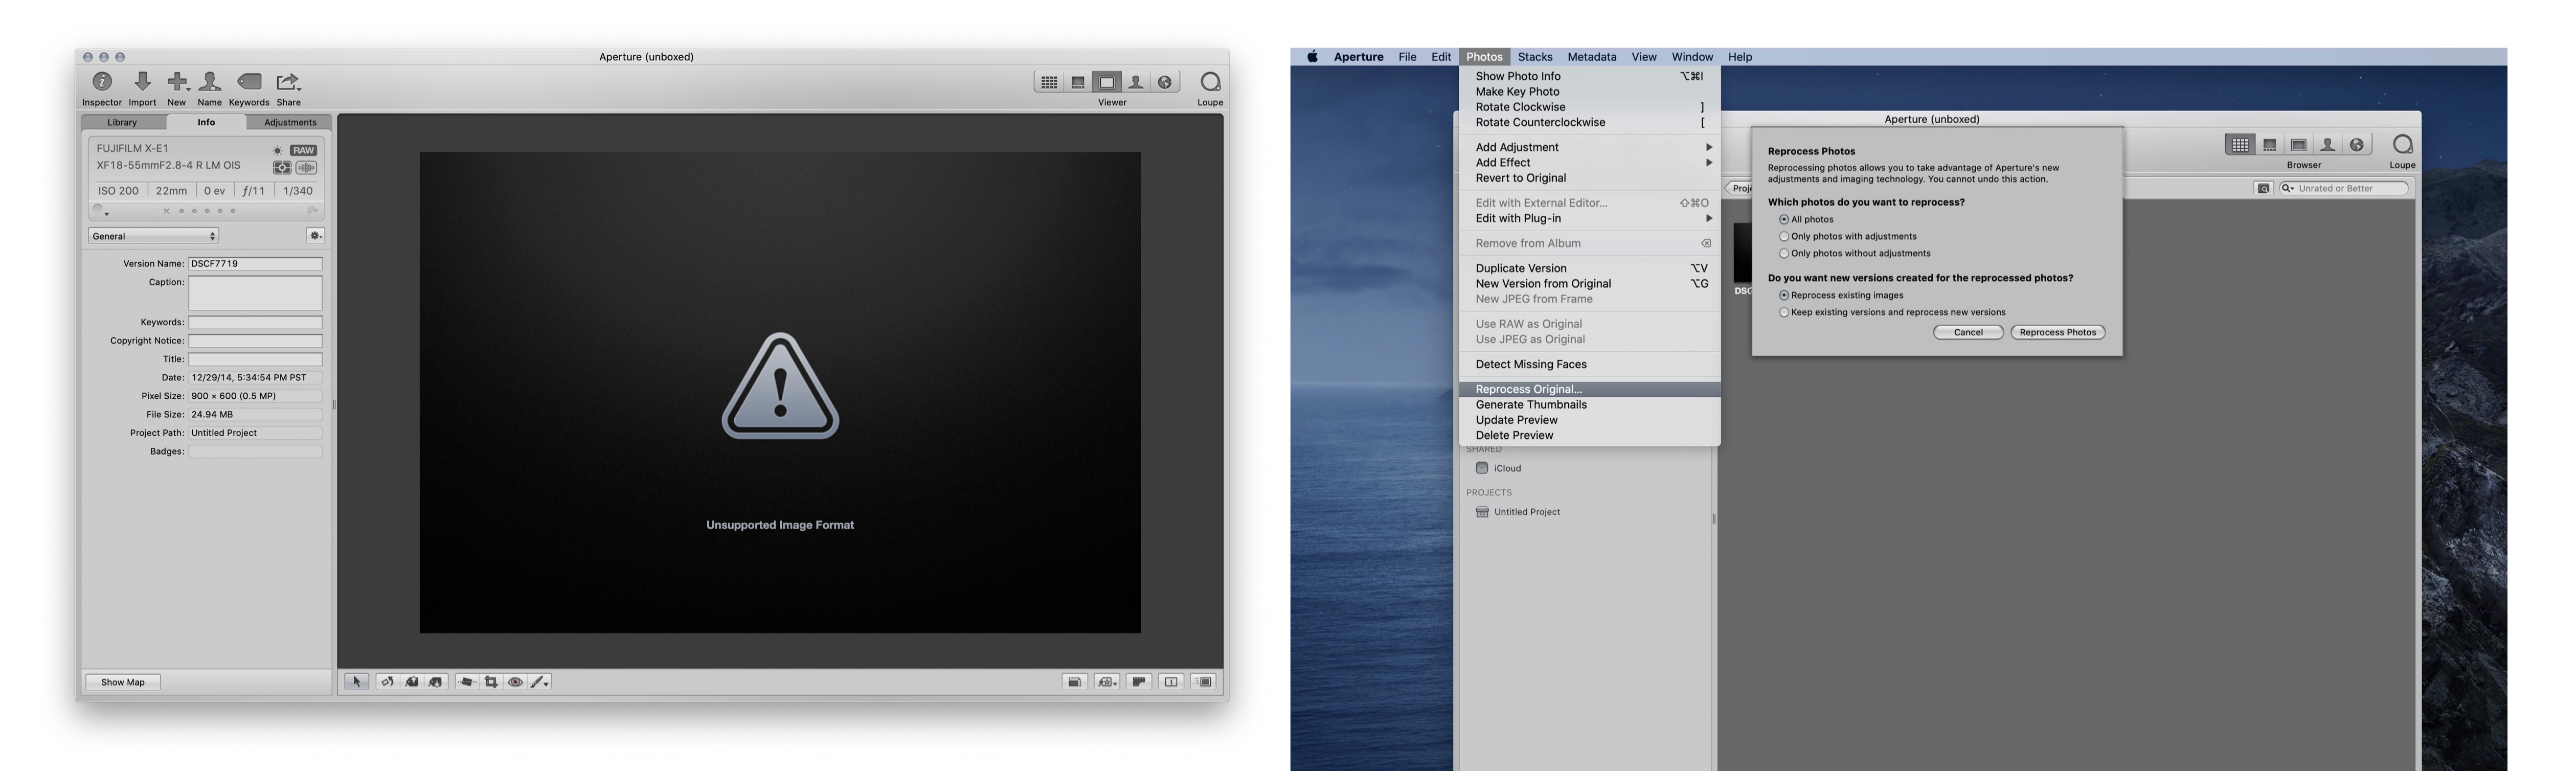This screenshot has width=2576, height=771.
Task: Choose "Keep existing versions" reprocess option
Action: (1784, 313)
